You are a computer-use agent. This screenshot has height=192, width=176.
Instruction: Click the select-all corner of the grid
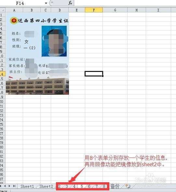[3, 10]
